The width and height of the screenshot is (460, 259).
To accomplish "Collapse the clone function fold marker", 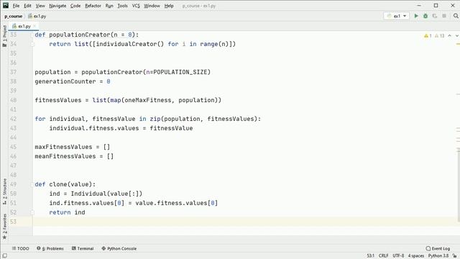I will click(x=32, y=185).
